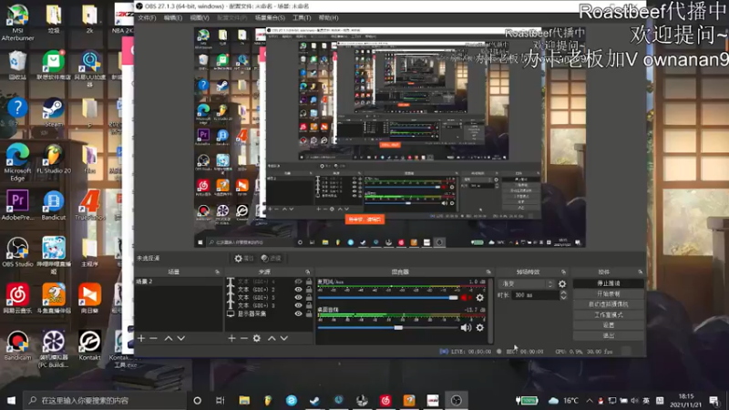The height and width of the screenshot is (410, 729).
Task: Remove the selected source with the minus icon
Action: click(243, 338)
